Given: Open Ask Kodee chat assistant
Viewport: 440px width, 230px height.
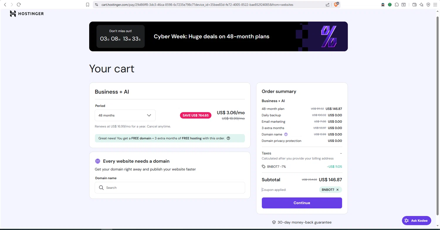Looking at the screenshot, I should point(417,221).
